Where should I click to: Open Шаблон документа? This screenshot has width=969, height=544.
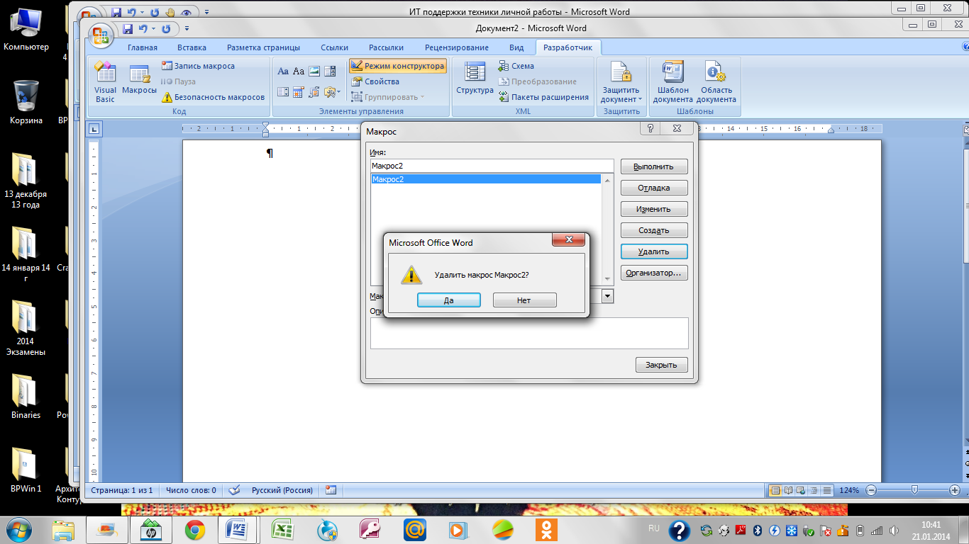(x=672, y=82)
